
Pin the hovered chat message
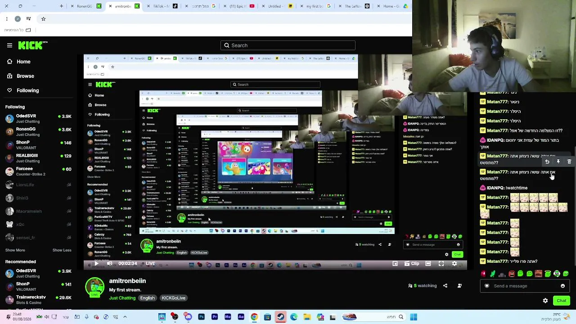pos(558,162)
